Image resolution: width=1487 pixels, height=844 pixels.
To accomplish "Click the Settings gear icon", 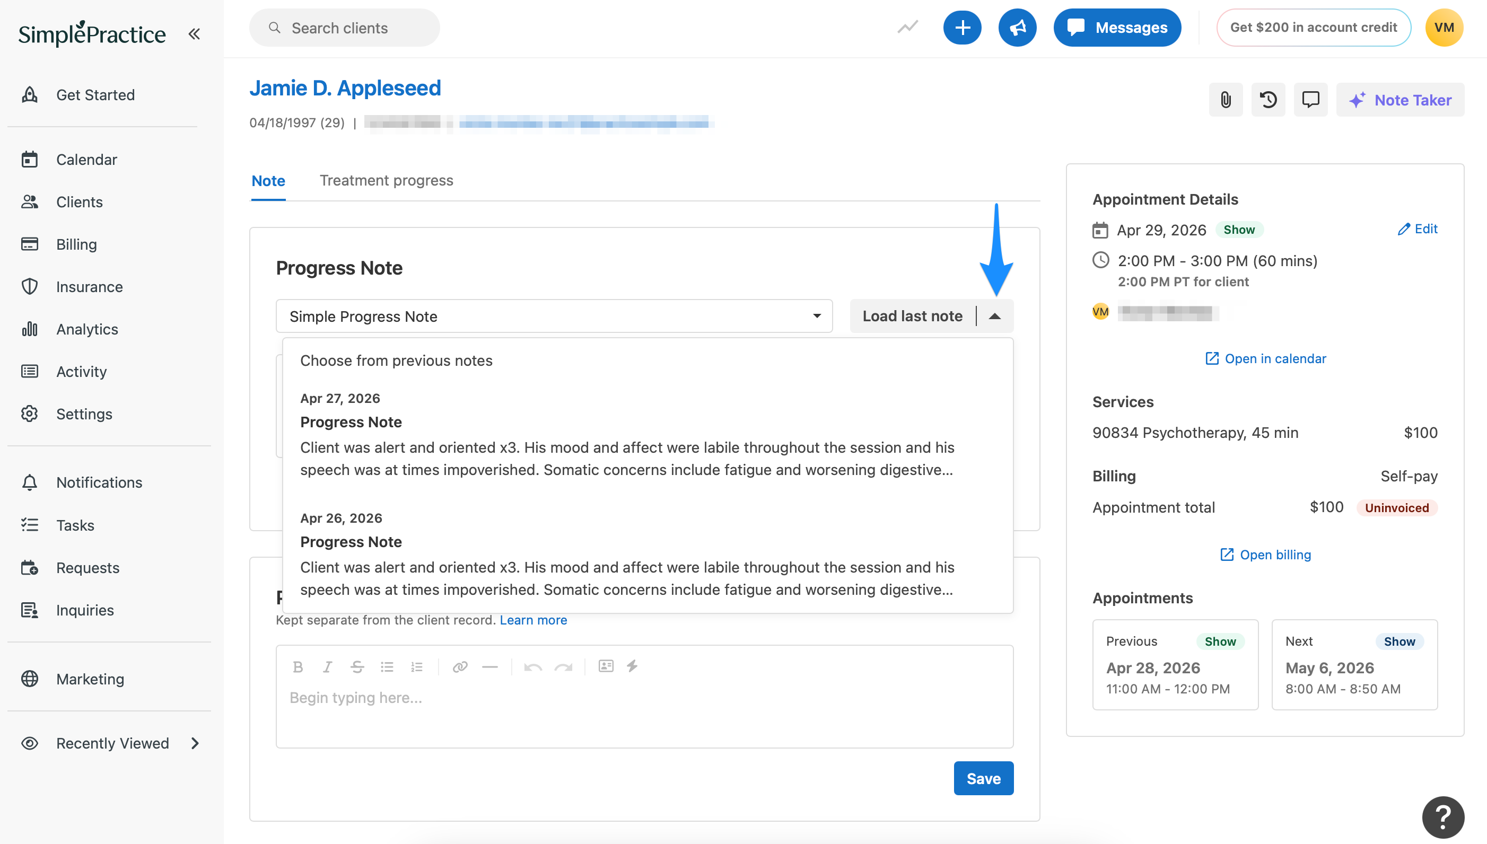I will point(30,414).
